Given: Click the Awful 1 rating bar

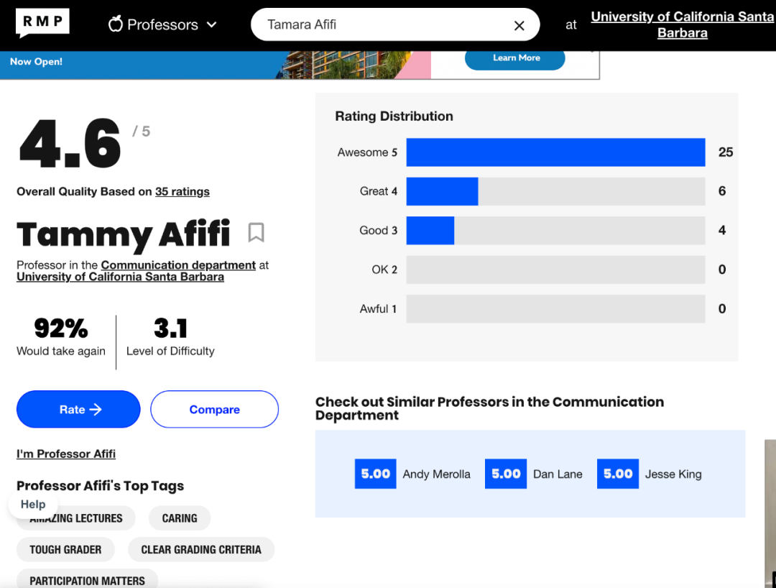Looking at the screenshot, I should [555, 309].
